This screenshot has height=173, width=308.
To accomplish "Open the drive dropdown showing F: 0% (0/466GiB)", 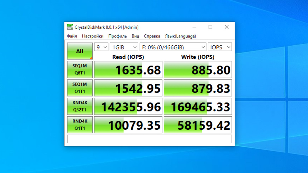I will tap(173, 47).
